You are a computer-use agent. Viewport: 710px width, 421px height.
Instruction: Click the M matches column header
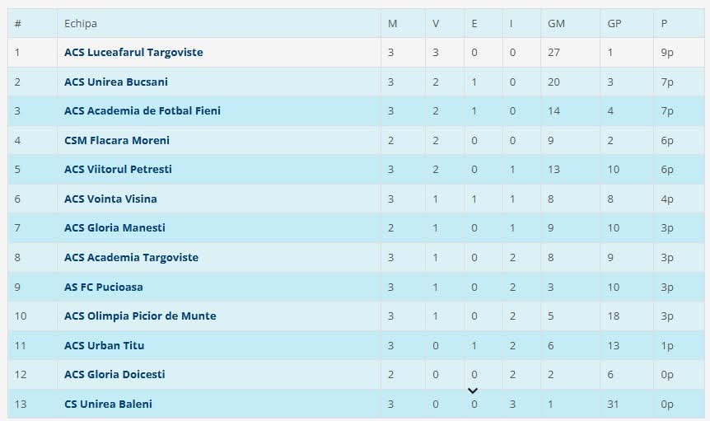point(393,23)
